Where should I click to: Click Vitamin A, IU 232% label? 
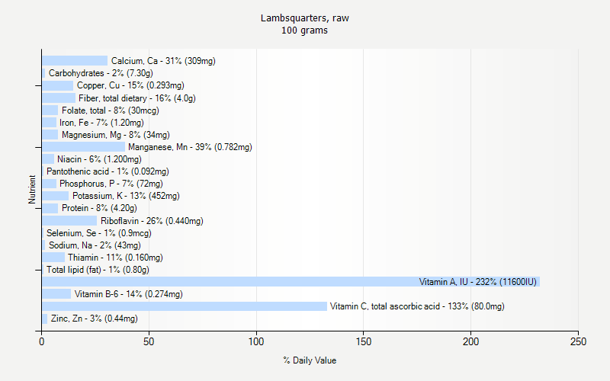coord(478,282)
